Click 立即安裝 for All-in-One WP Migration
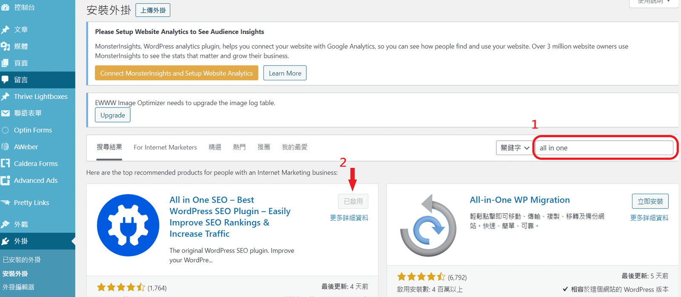Viewport: 681px width, 297px height. 650,201
